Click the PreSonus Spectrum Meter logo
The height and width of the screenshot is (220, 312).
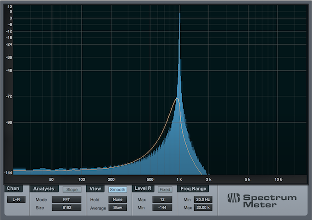[x=262, y=201]
